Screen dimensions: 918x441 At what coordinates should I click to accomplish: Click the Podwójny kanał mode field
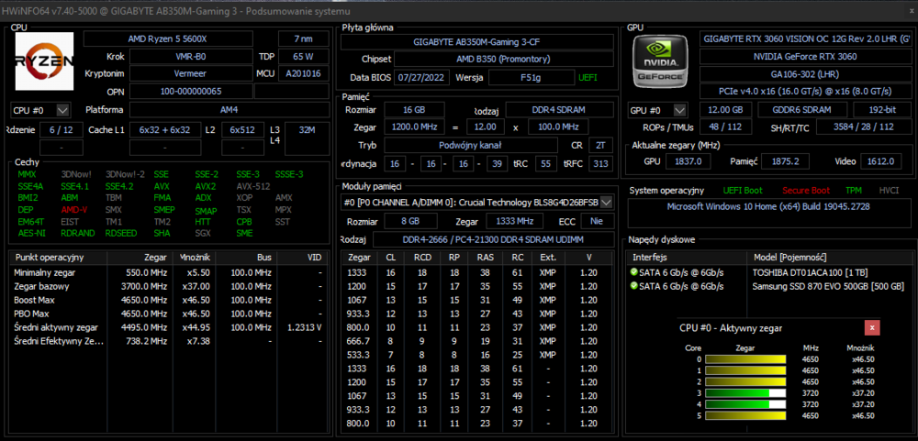(x=471, y=145)
